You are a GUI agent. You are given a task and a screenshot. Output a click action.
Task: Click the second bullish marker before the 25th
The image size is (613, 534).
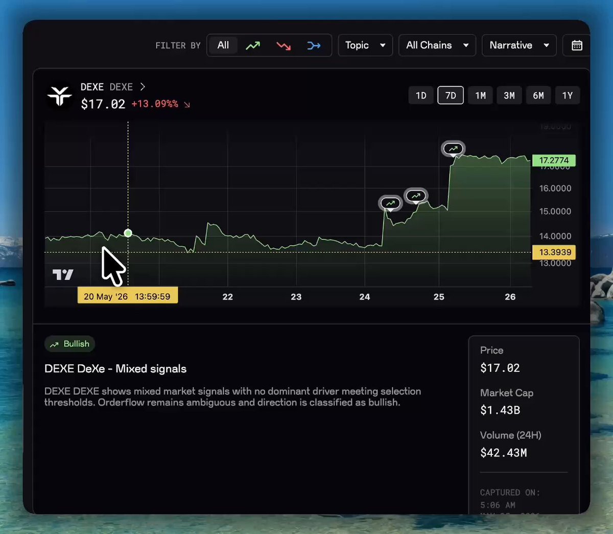pos(416,196)
